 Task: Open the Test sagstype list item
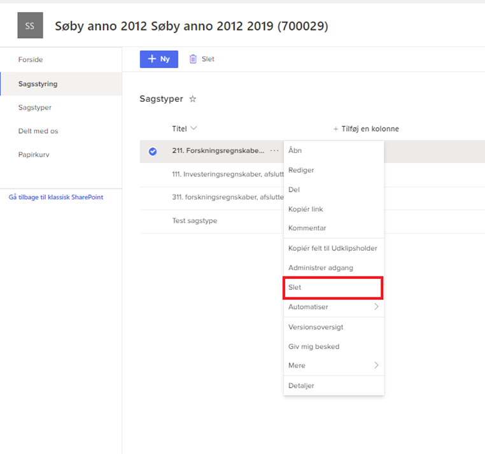point(193,221)
